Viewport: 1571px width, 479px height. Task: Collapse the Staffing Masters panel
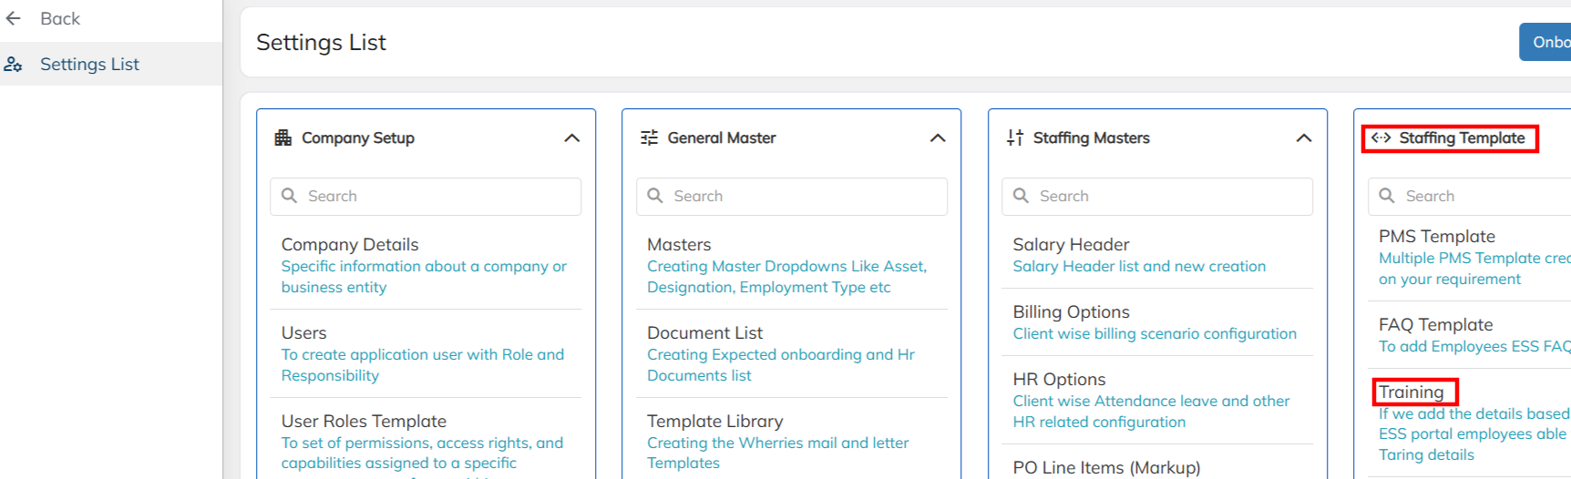[x=1304, y=138]
